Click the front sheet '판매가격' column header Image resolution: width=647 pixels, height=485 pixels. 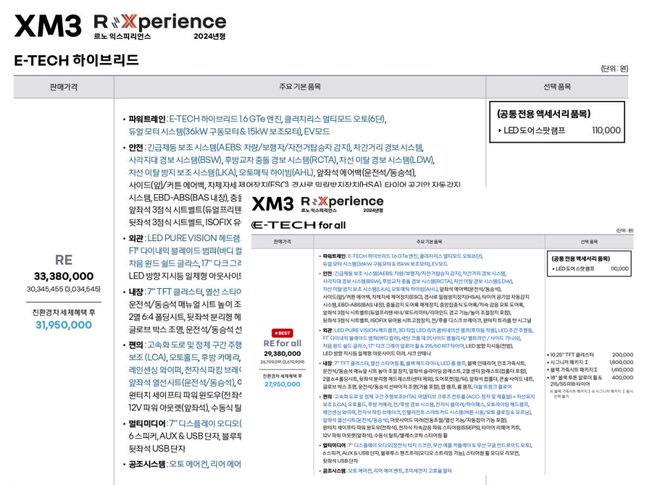282,242
